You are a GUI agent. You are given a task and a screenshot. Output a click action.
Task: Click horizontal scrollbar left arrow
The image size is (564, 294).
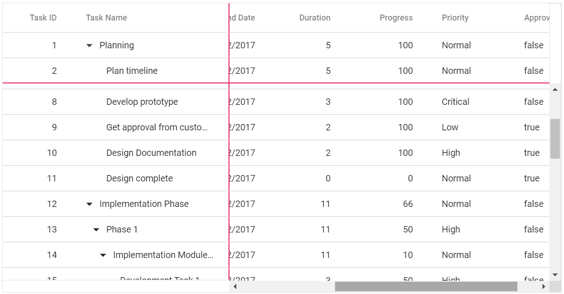[235, 287]
